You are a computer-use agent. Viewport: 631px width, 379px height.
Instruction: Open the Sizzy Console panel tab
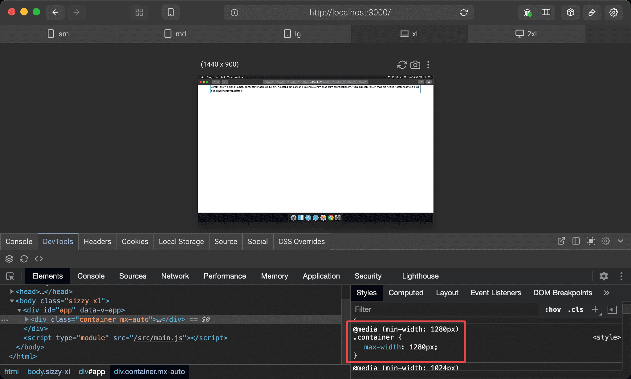pos(19,241)
